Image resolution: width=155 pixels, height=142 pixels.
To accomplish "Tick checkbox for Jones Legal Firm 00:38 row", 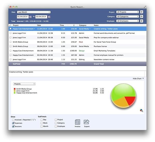I will 11,37.
